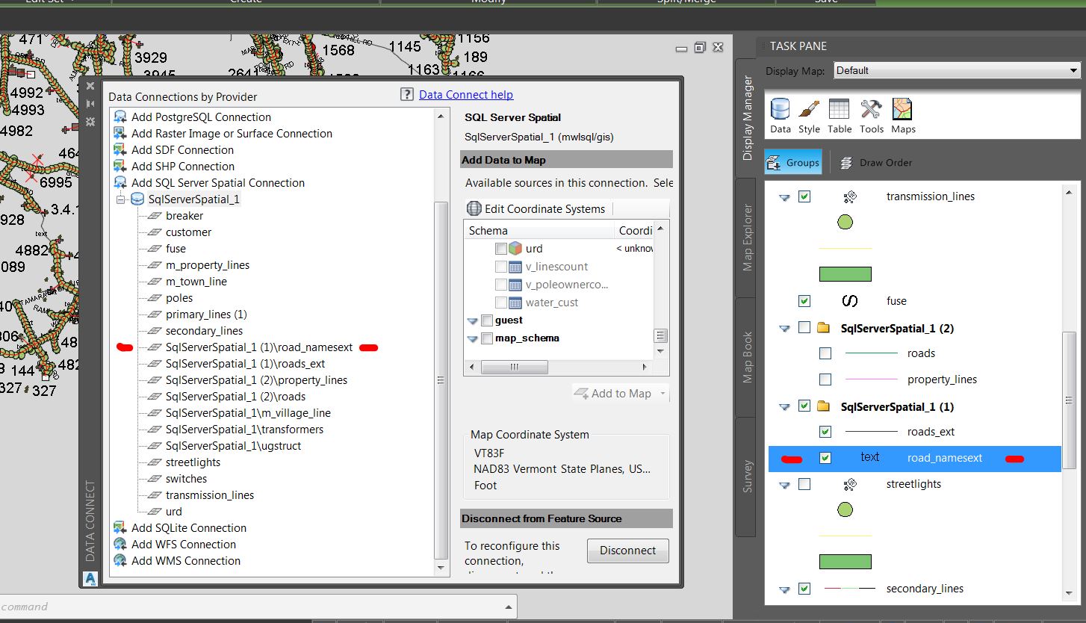This screenshot has width=1086, height=623.
Task: Open the Table view icon
Action: click(x=840, y=111)
